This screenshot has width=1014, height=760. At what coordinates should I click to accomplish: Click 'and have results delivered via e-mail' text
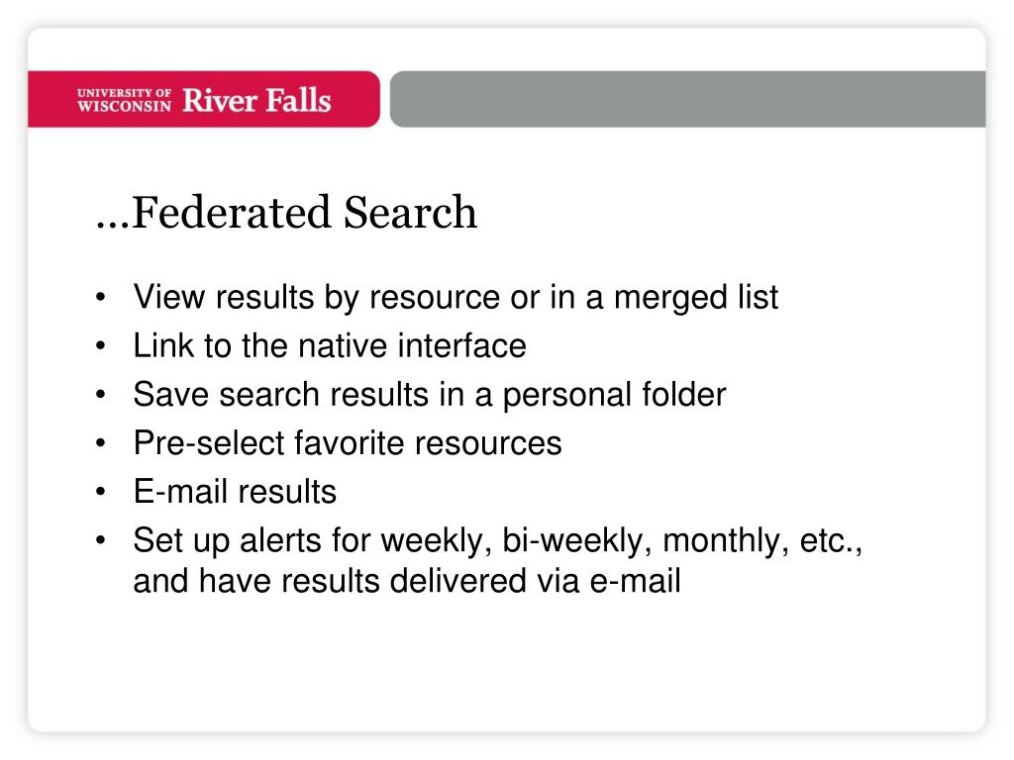point(407,580)
